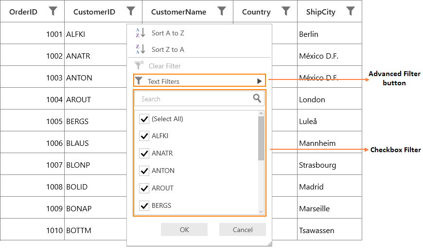Select the BOTTM cell

[x=96, y=229]
